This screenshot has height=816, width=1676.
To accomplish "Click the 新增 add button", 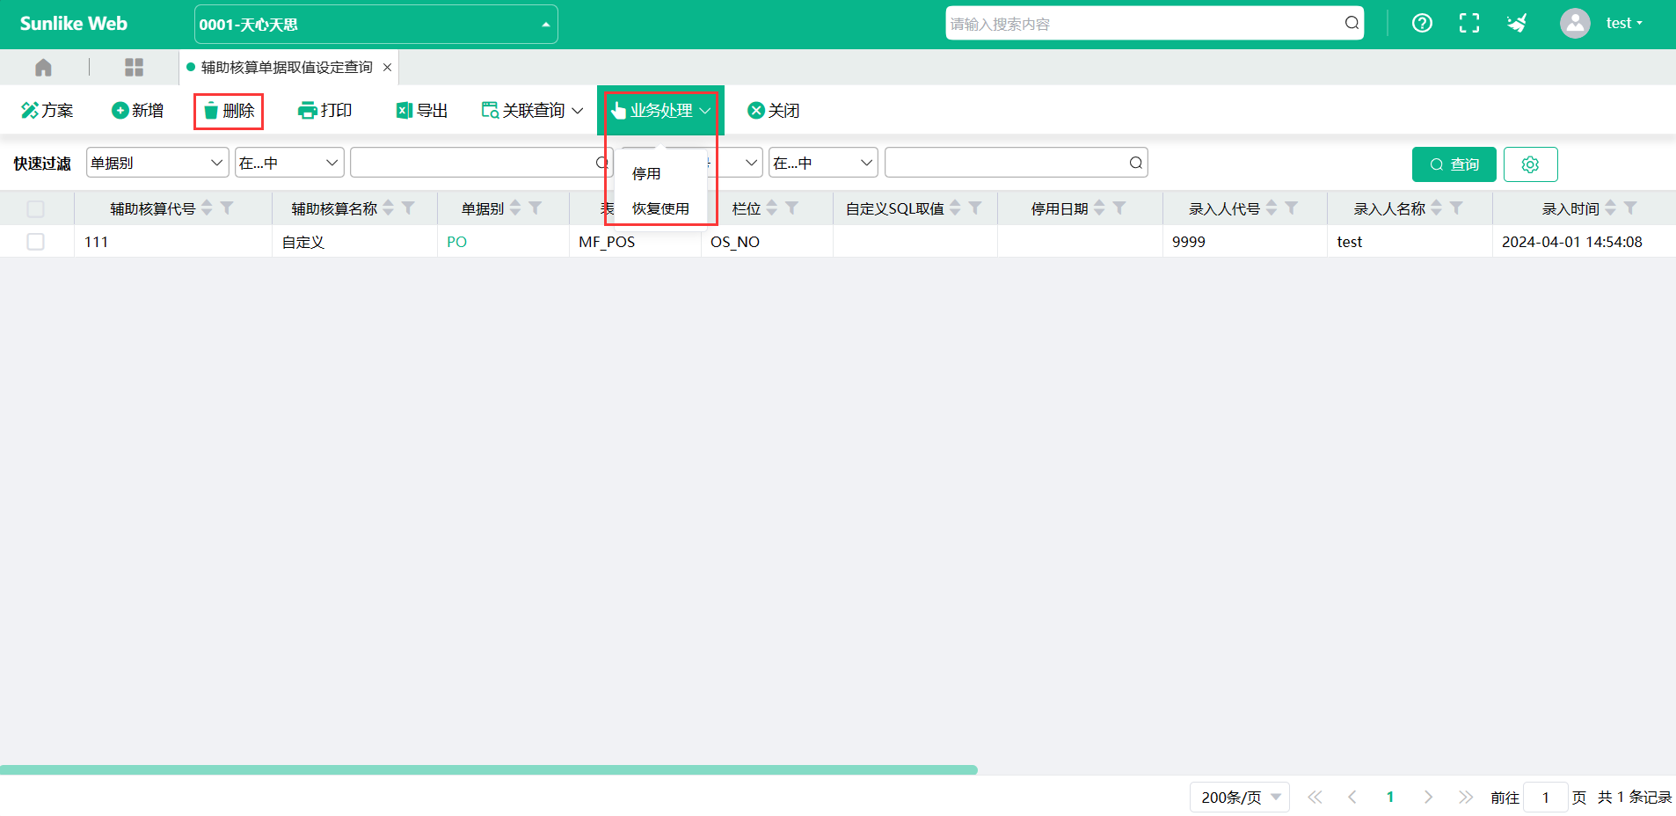I will [x=137, y=110].
